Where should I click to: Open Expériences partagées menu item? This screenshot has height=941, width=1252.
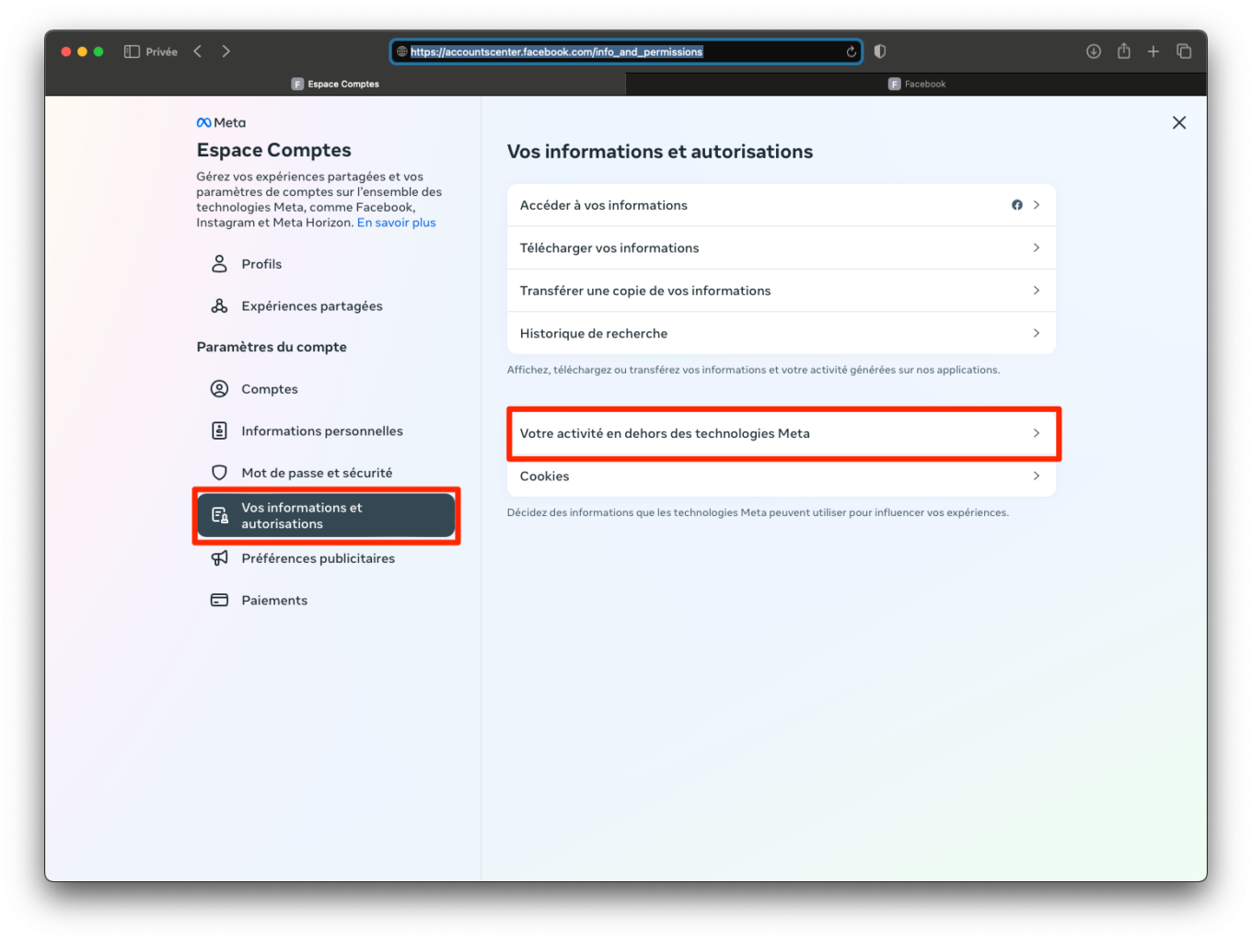click(326, 306)
